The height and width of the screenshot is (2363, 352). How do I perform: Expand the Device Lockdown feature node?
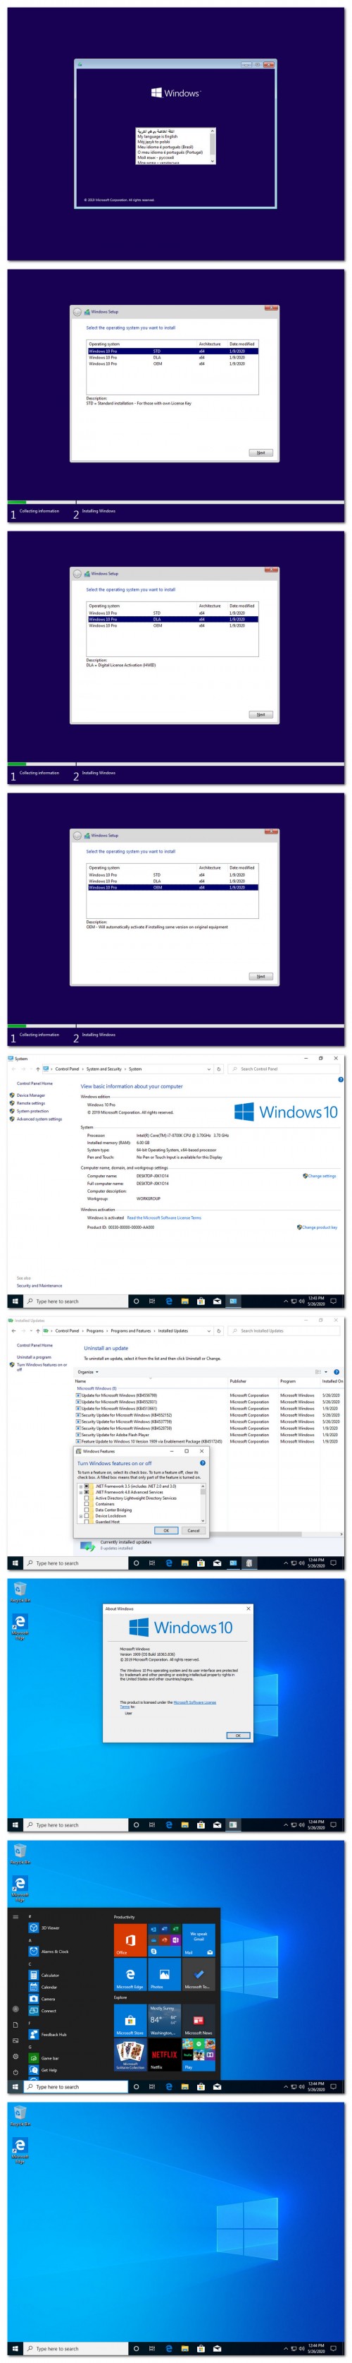coord(80,1515)
